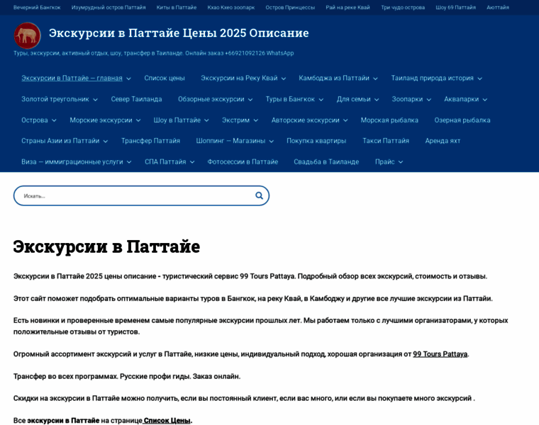The height and width of the screenshot is (425, 539).
Task: Follow the Список Цены text link
Action: coord(167,421)
